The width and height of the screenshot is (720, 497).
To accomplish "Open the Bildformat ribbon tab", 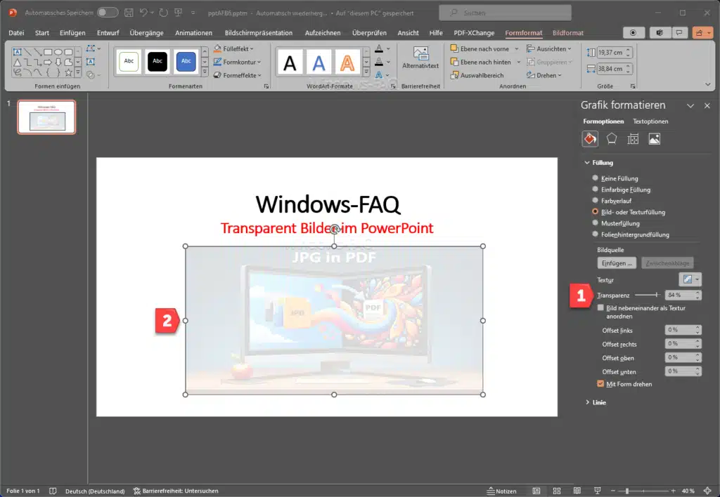I will (x=568, y=33).
